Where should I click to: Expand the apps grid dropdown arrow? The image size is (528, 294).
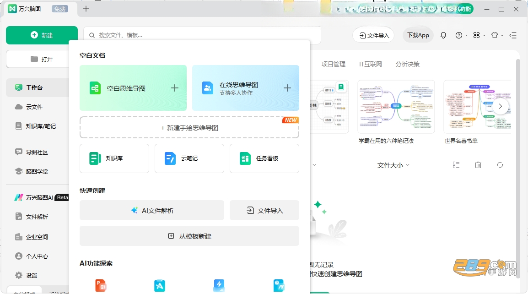click(484, 35)
